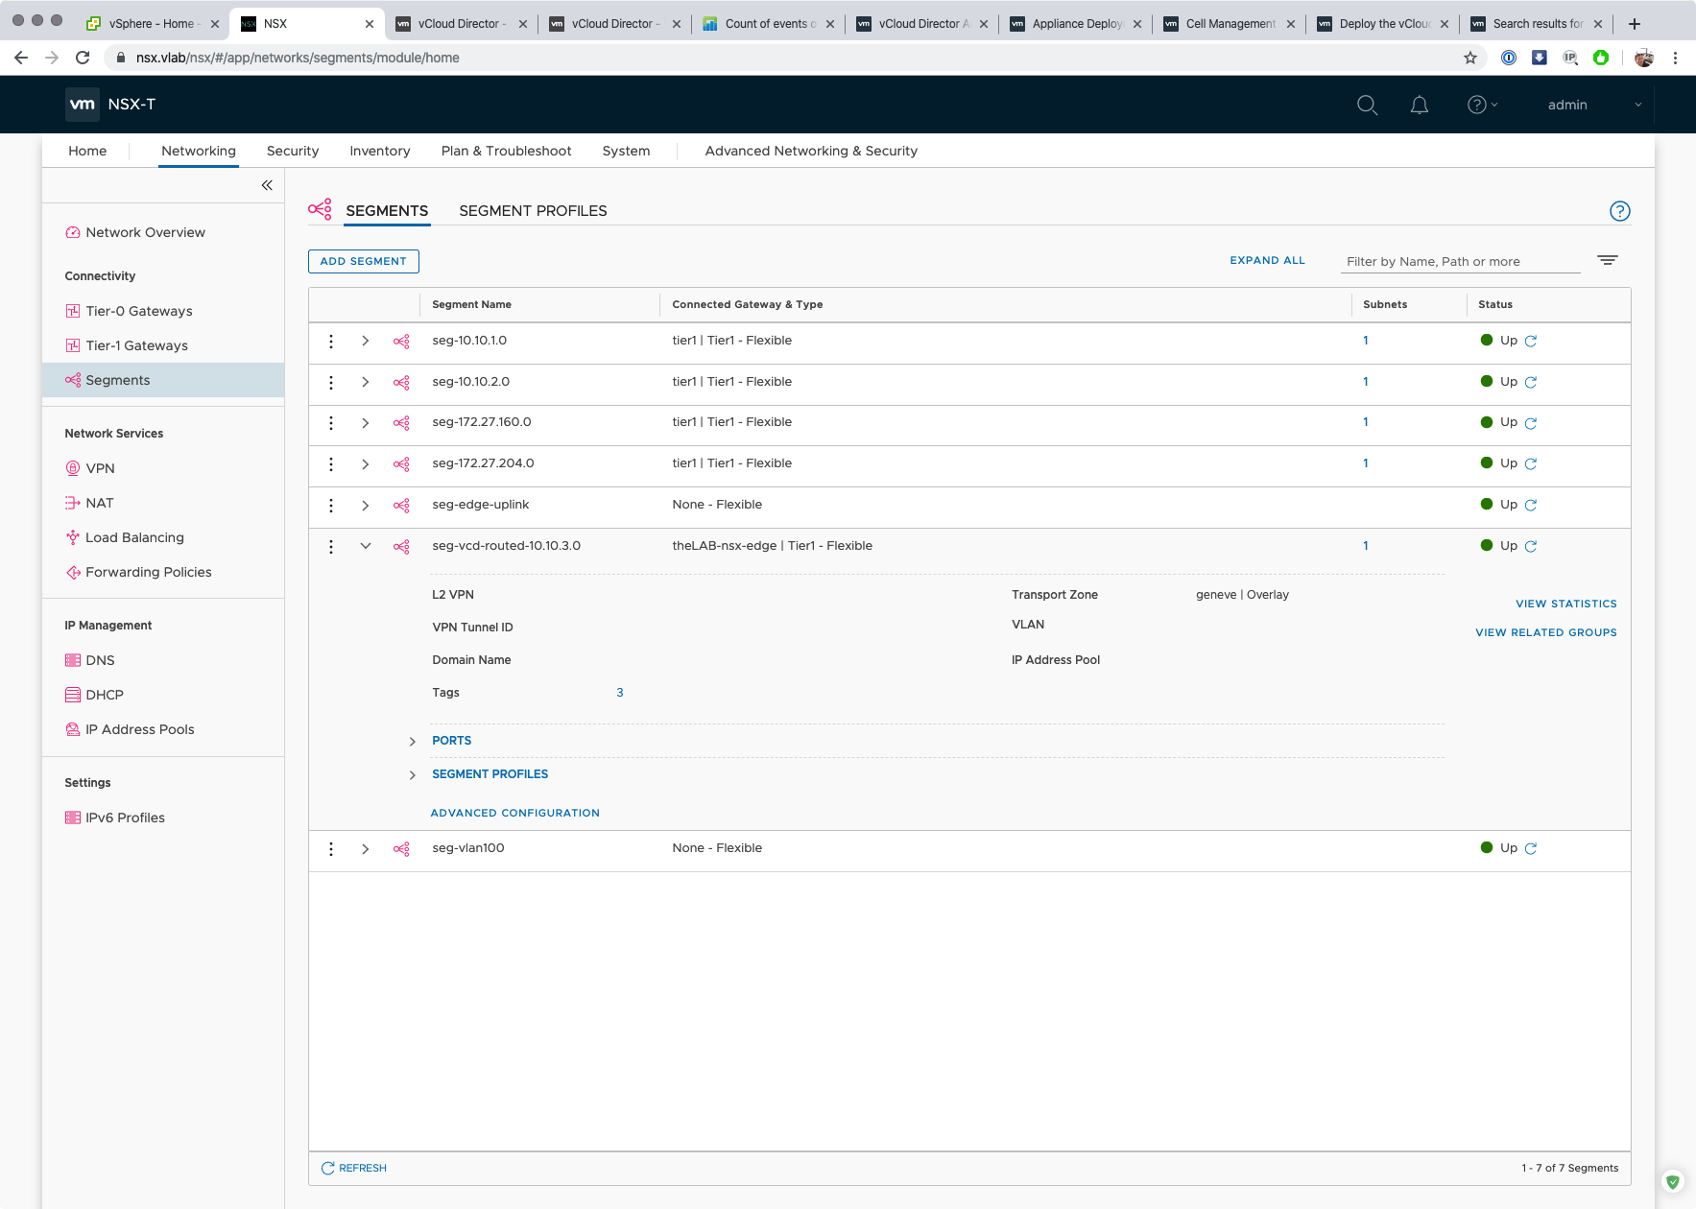Expand the seg-10.10.1.0 row
Image resolution: width=1696 pixels, height=1209 pixels.
tap(366, 341)
